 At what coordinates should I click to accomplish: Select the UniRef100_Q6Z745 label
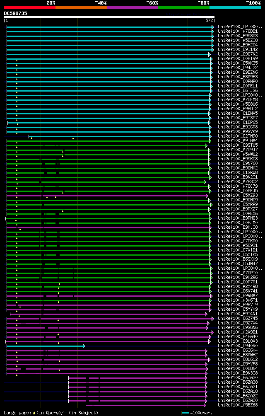238,319
